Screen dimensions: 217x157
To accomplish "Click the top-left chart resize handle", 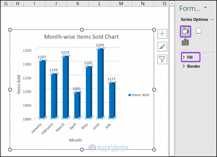I will [x=10, y=30].
